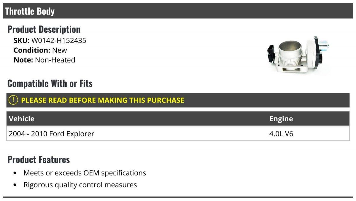Select the 2004 - 2010 Ford Explorer cell
Screen dimensions: 356x201
click(x=51, y=134)
